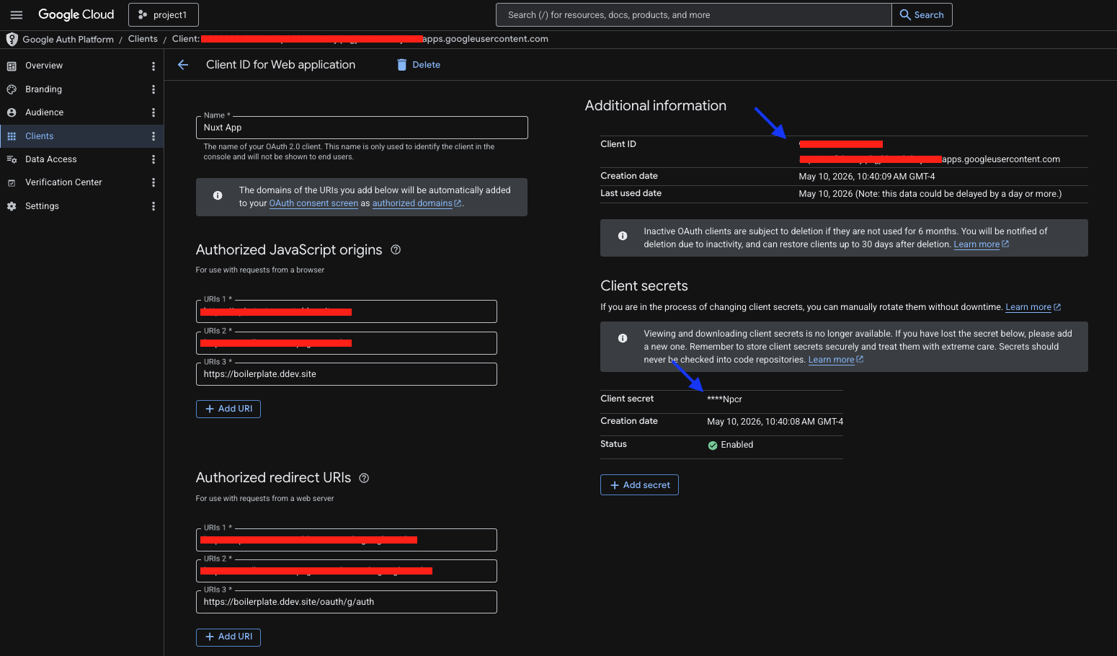
Task: Click the Last used date value
Action: click(x=930, y=194)
